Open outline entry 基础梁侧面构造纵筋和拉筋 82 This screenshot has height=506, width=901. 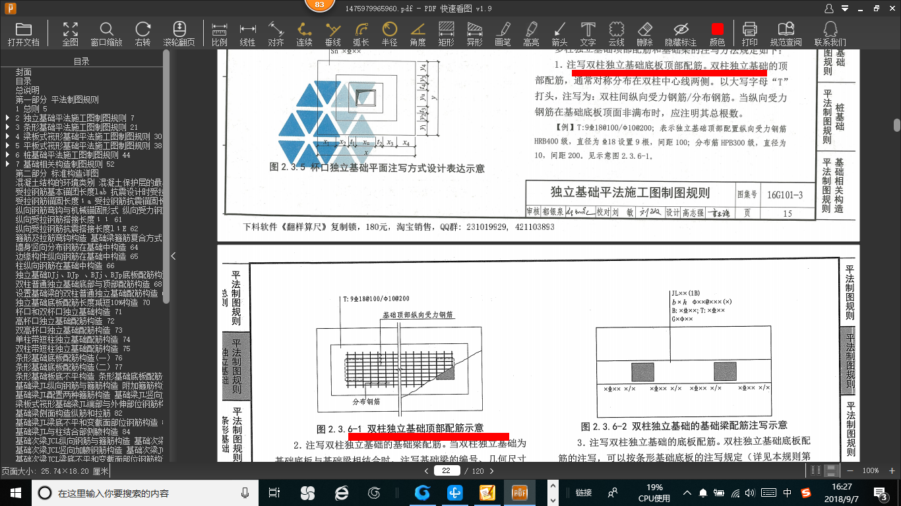[69, 413]
